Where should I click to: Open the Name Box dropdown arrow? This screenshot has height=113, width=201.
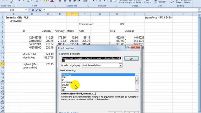tap(26, 10)
